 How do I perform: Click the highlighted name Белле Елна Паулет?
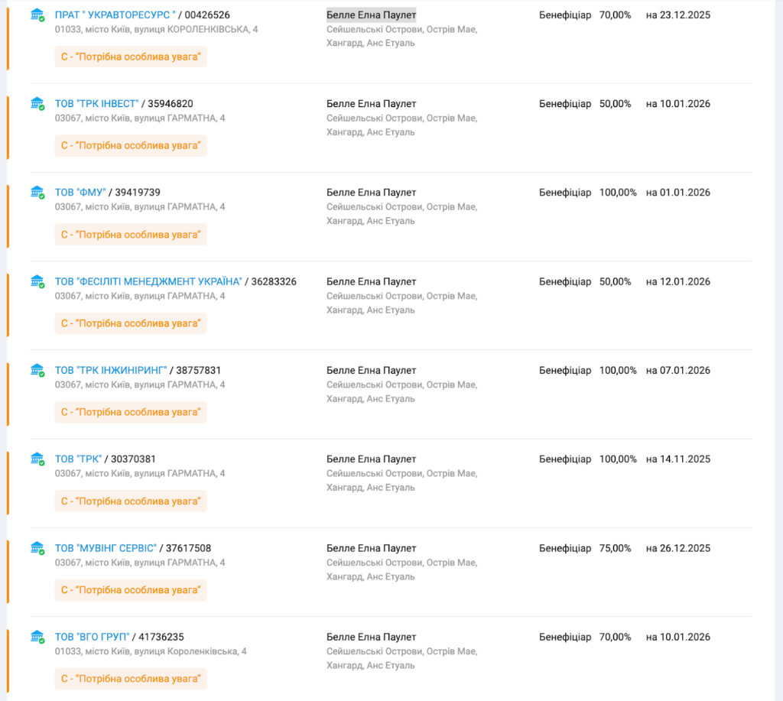point(371,15)
